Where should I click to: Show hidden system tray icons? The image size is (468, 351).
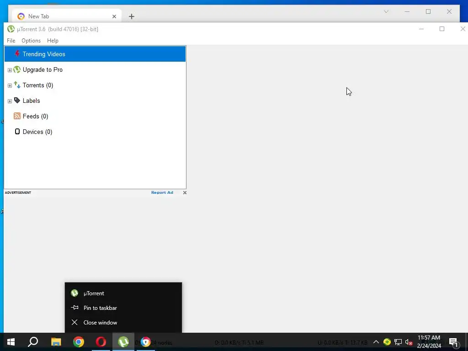pos(376,342)
